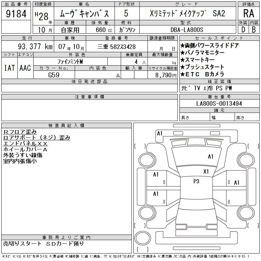261x261 pixels.
Task: Select the first registration year H28
Action: 42,16
